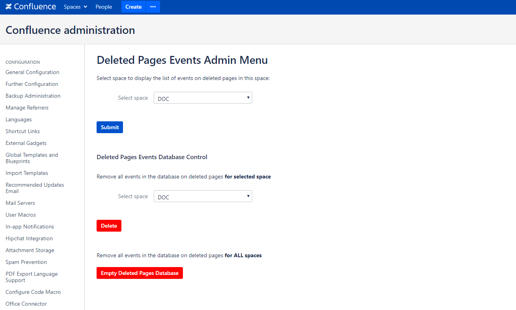Click the Deleted Pages Events Admin Menu heading
Image resolution: width=516 pixels, height=310 pixels.
[x=182, y=60]
